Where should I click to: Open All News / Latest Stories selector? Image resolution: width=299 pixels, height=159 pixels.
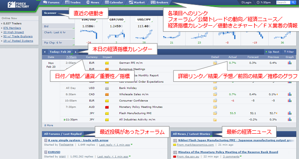pos(192,134)
